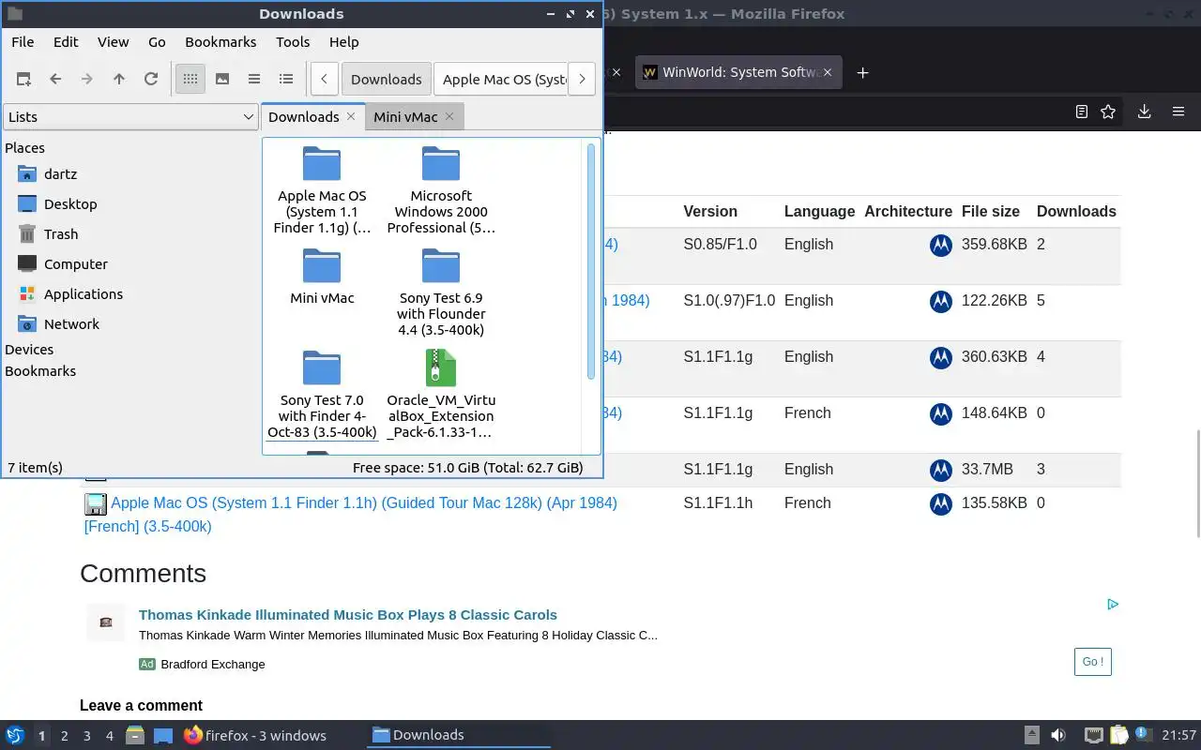This screenshot has width=1201, height=750.
Task: Switch to thumbnail view mode
Action: tap(222, 80)
